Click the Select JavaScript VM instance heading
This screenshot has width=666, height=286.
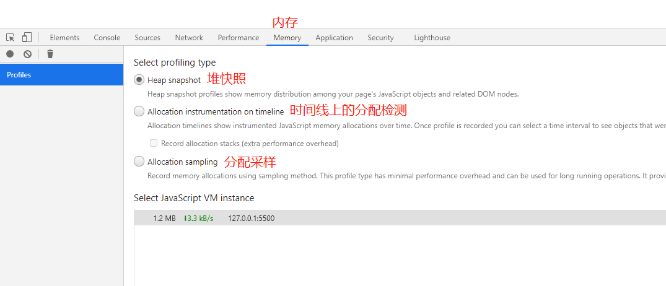click(194, 197)
